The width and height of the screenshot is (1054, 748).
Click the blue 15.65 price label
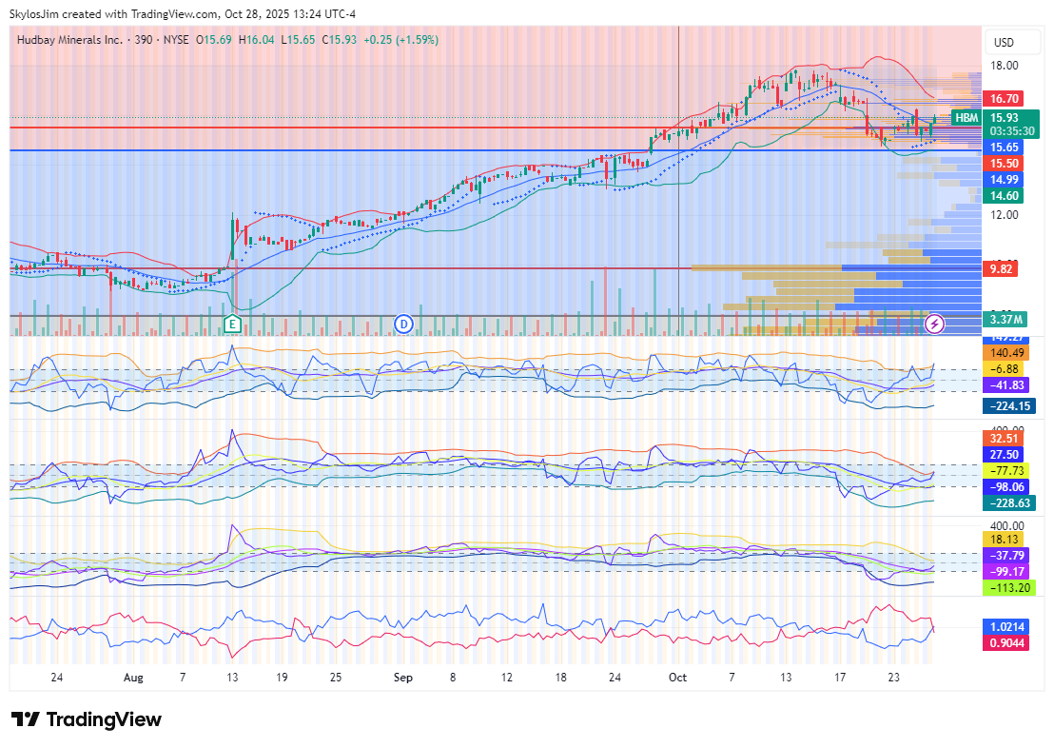pos(1004,148)
